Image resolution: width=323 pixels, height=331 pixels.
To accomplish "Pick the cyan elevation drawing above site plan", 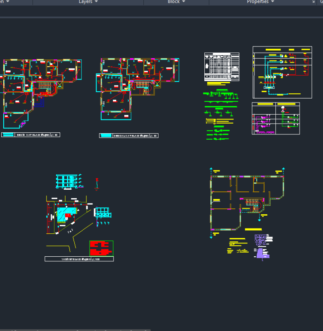I will click(x=66, y=182).
